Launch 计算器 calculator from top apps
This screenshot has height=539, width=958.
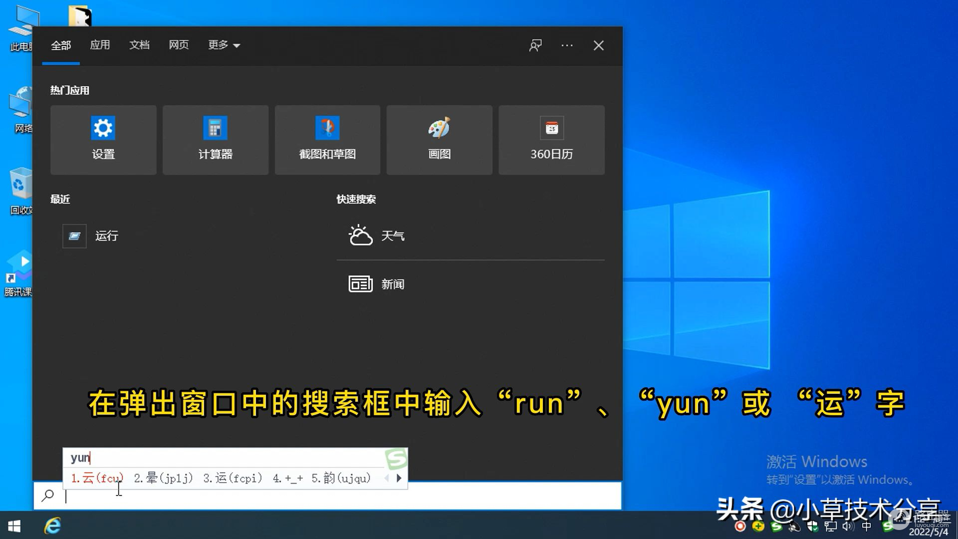pyautogui.click(x=215, y=140)
